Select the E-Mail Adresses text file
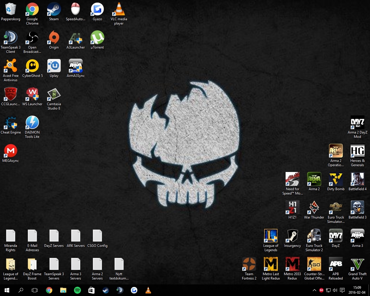 click(x=32, y=240)
